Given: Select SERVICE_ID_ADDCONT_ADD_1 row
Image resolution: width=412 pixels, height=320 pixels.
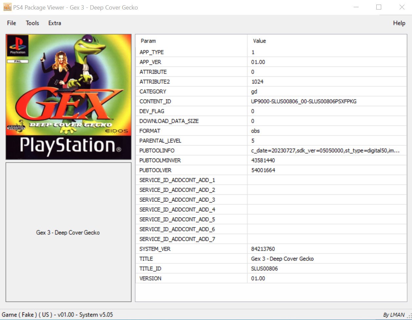Looking at the screenshot, I should (271, 180).
